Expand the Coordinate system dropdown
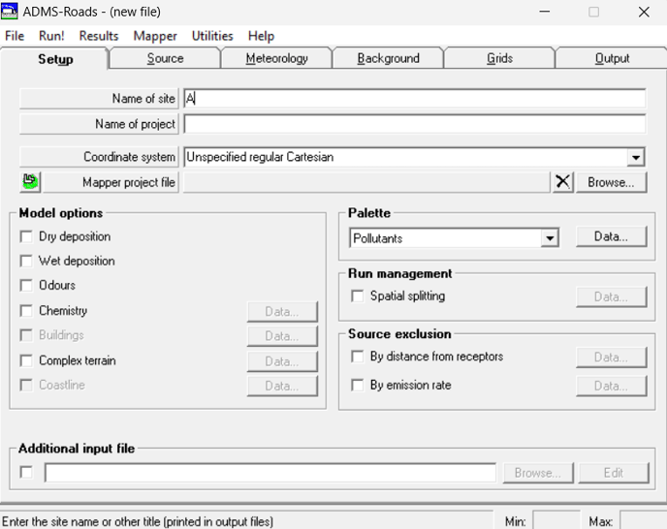This screenshot has width=667, height=529. point(635,157)
